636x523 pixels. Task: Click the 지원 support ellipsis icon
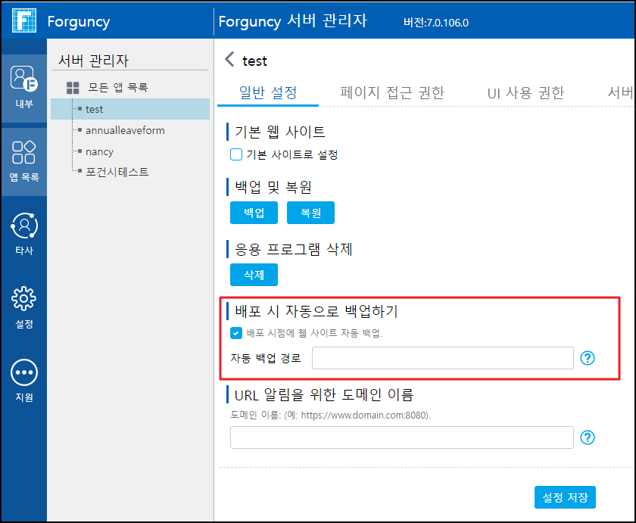[x=24, y=373]
